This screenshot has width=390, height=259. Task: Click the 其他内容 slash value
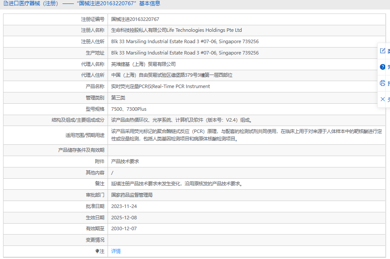[x=112, y=173]
